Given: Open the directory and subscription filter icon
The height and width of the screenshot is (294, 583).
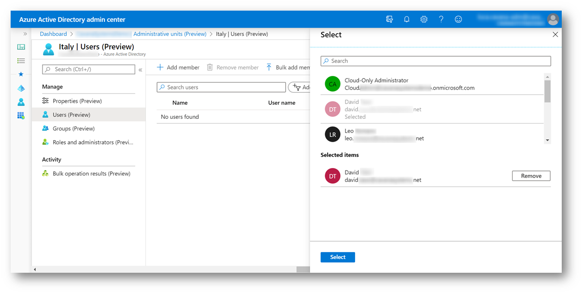Looking at the screenshot, I should [x=390, y=19].
